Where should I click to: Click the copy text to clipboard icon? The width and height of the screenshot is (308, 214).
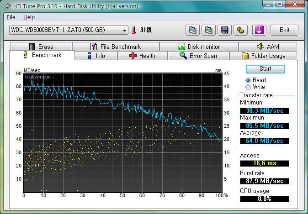click(x=193, y=30)
